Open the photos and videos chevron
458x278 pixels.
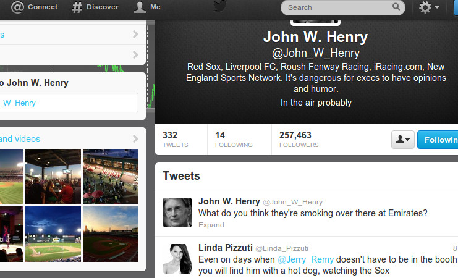(x=135, y=139)
